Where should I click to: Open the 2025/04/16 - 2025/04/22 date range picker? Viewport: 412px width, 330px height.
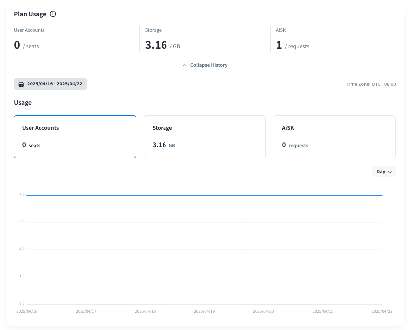[51, 84]
